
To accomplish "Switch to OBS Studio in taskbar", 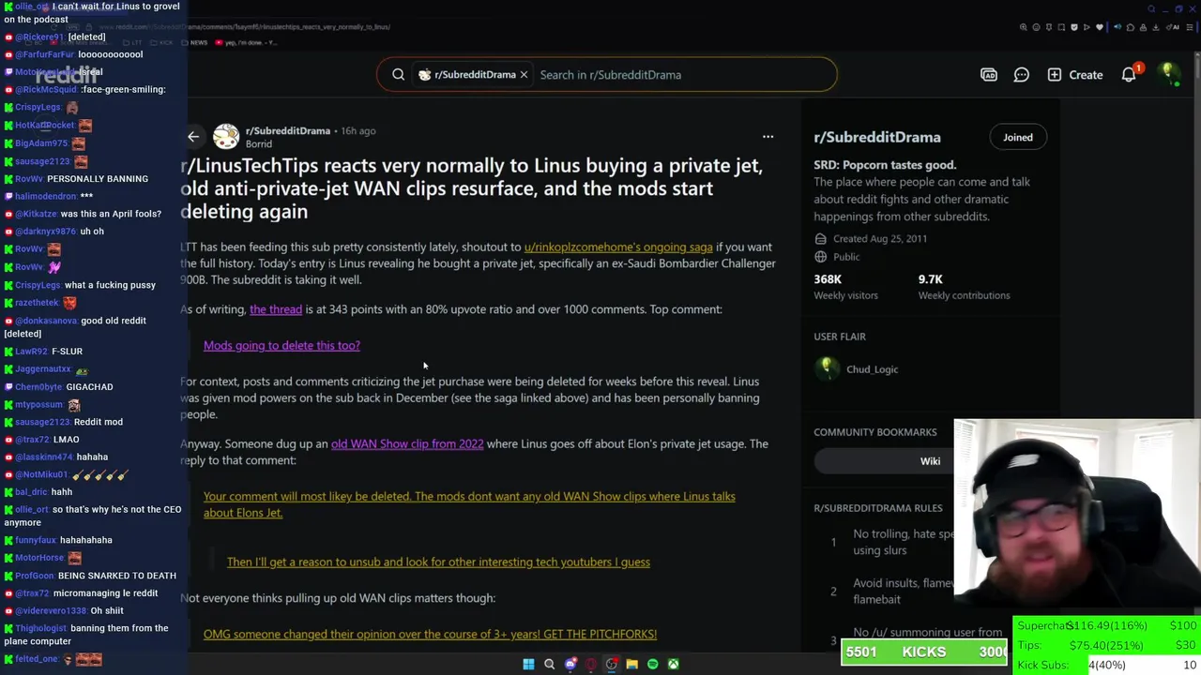I will coord(611,664).
